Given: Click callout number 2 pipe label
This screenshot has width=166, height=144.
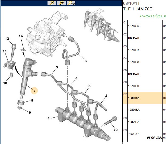Looking at the screenshot, I should coord(106,96).
